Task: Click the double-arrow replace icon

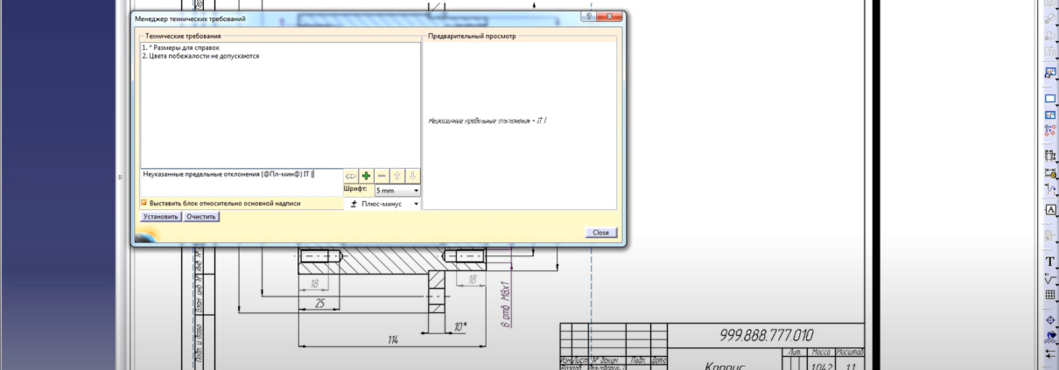Action: tap(350, 175)
